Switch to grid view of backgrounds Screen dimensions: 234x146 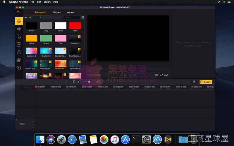(83, 17)
